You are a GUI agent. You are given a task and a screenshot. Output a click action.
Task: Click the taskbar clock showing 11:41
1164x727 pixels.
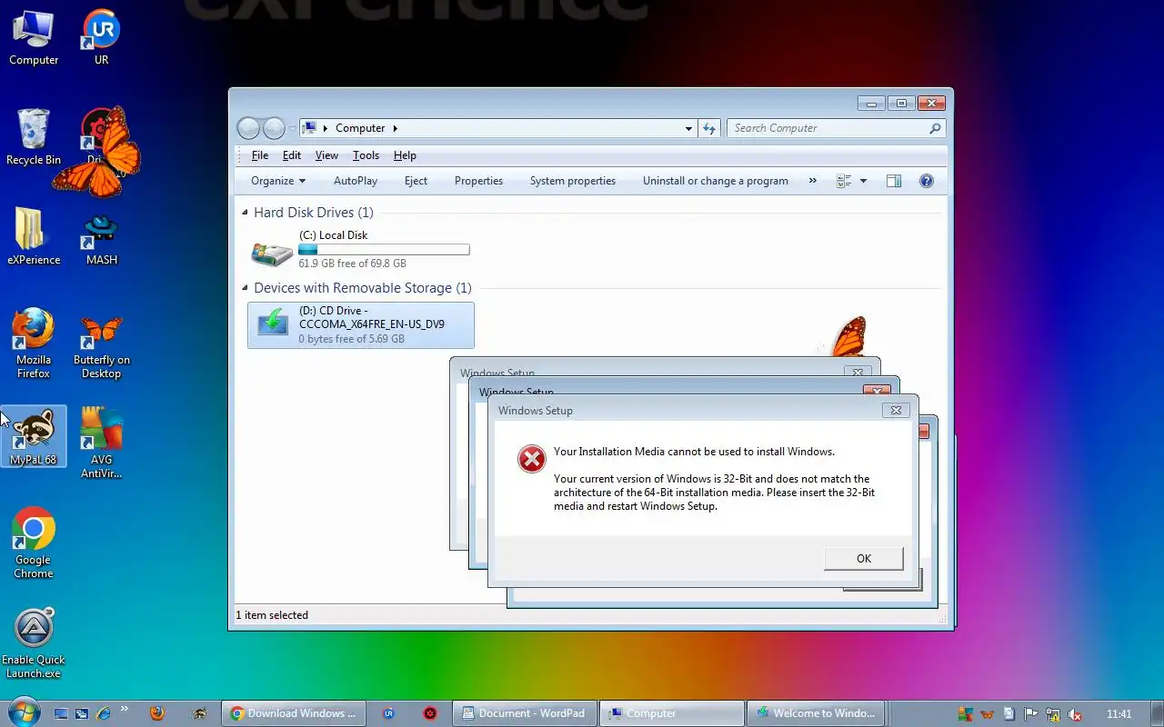coord(1119,714)
